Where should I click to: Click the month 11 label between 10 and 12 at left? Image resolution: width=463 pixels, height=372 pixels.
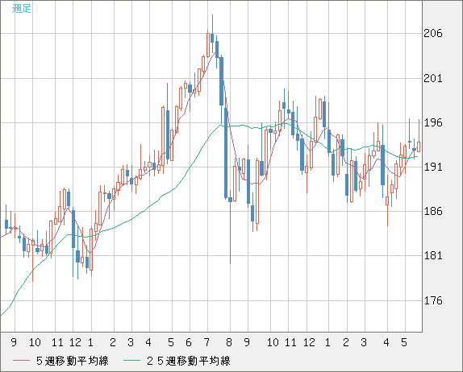point(57,342)
